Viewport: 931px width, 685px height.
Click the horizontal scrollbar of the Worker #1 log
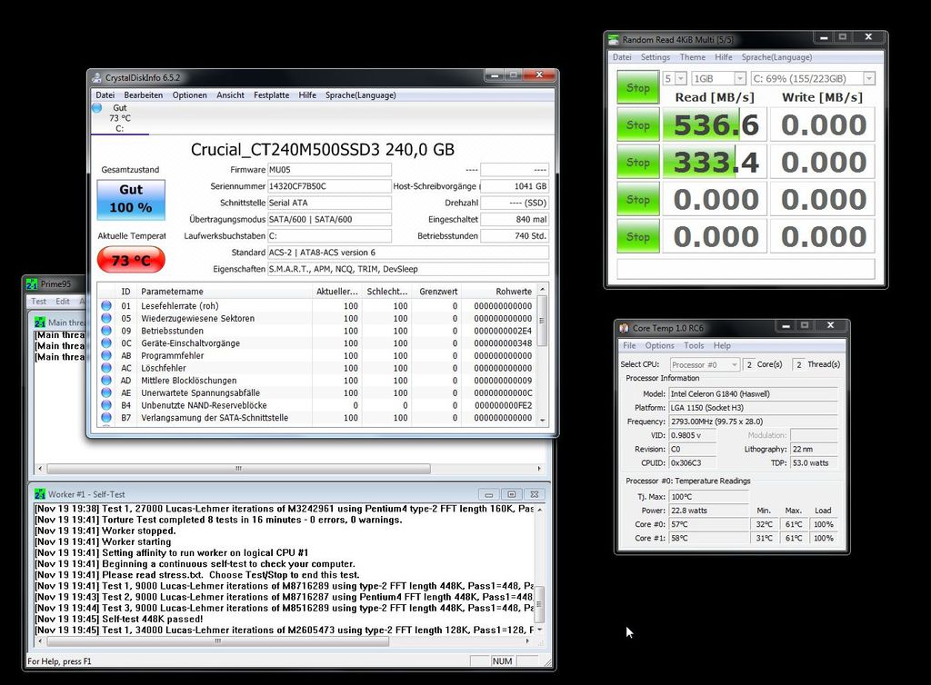point(284,641)
